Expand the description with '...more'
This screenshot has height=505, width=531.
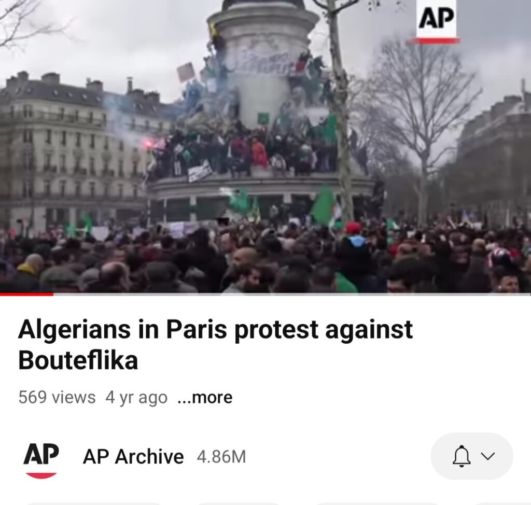pyautogui.click(x=205, y=397)
